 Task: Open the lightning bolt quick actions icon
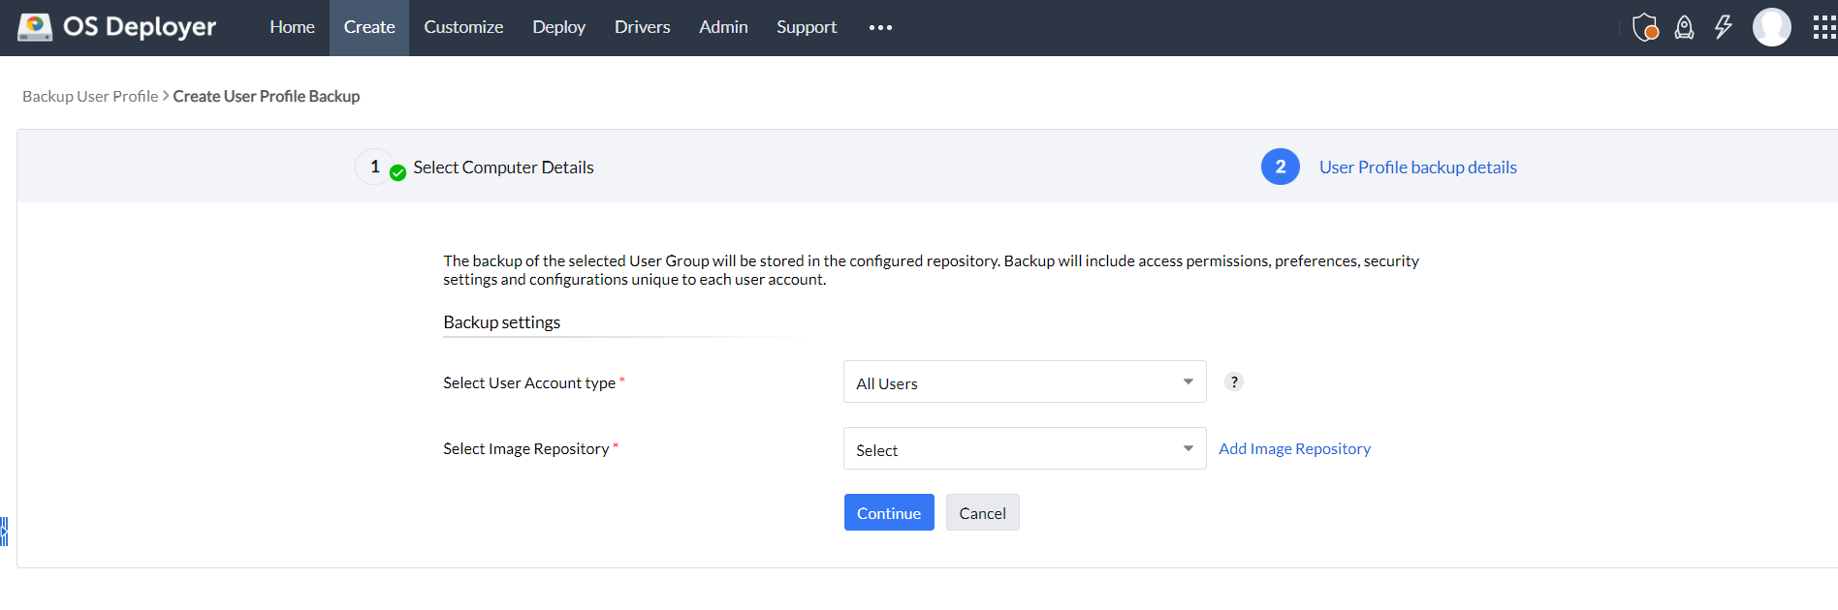(1724, 27)
